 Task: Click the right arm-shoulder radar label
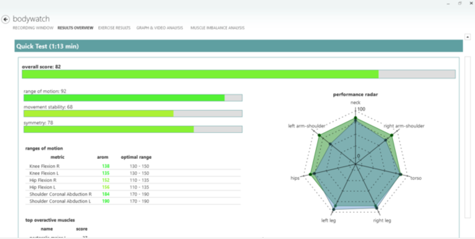(x=404, y=126)
